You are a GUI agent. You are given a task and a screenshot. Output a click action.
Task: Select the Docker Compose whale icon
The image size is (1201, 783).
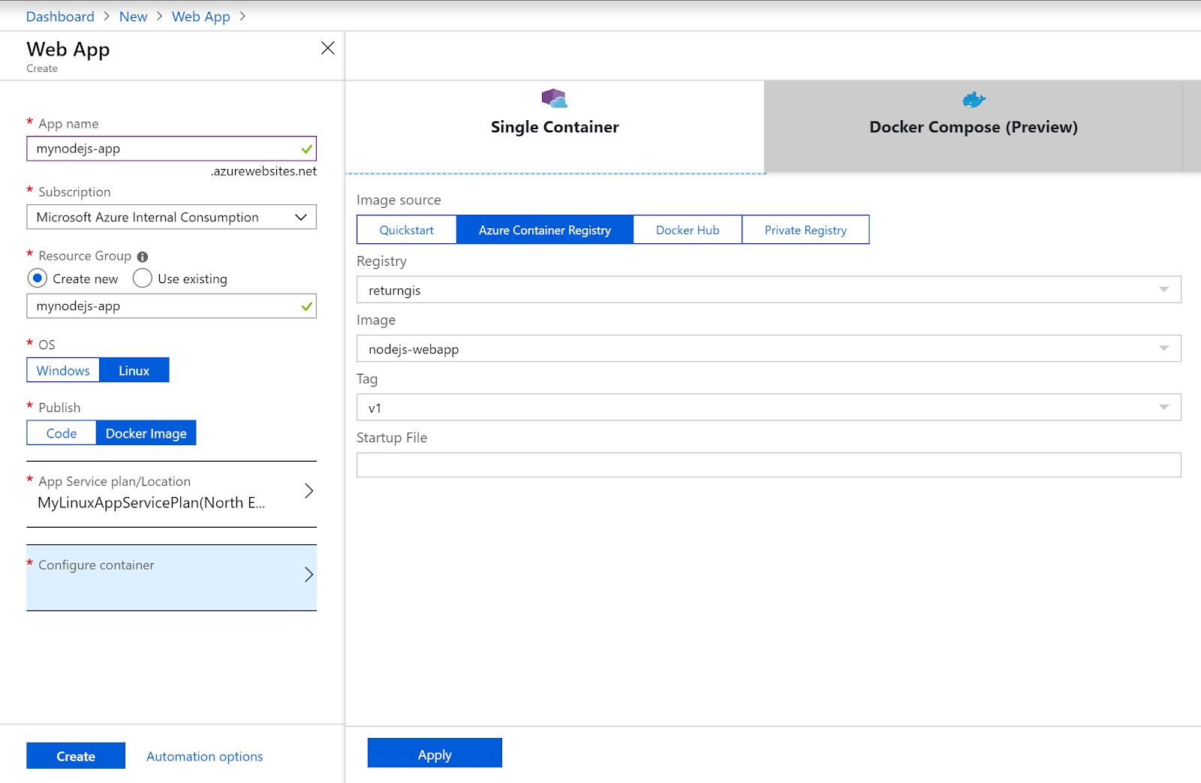tap(973, 99)
